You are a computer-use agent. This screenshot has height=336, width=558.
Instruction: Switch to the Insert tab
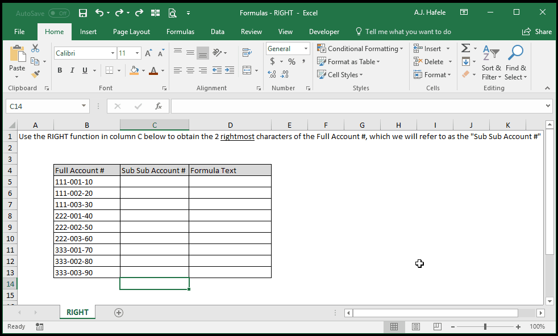point(88,32)
